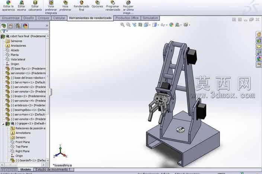Viewport: 262px width, 174px height.
Task: Select Servo Horn<1> component
Action: pyautogui.click(x=26, y=82)
